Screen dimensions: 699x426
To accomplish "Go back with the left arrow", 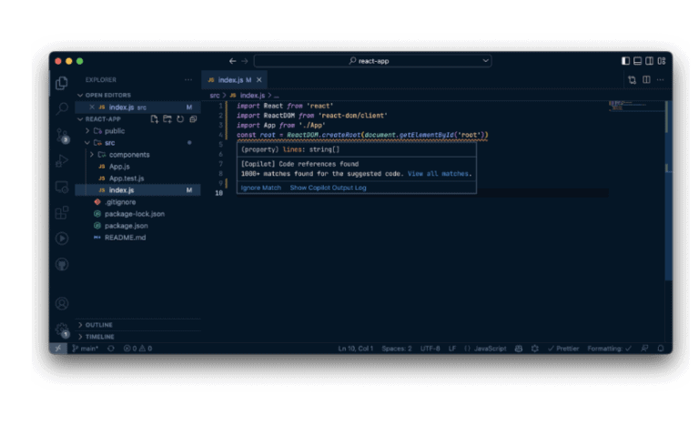I will coord(232,61).
